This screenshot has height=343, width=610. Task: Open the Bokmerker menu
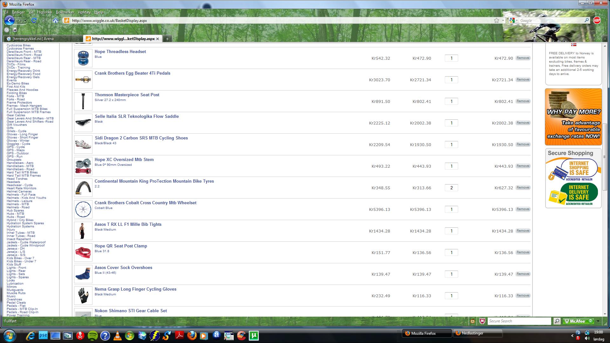pyautogui.click(x=65, y=12)
